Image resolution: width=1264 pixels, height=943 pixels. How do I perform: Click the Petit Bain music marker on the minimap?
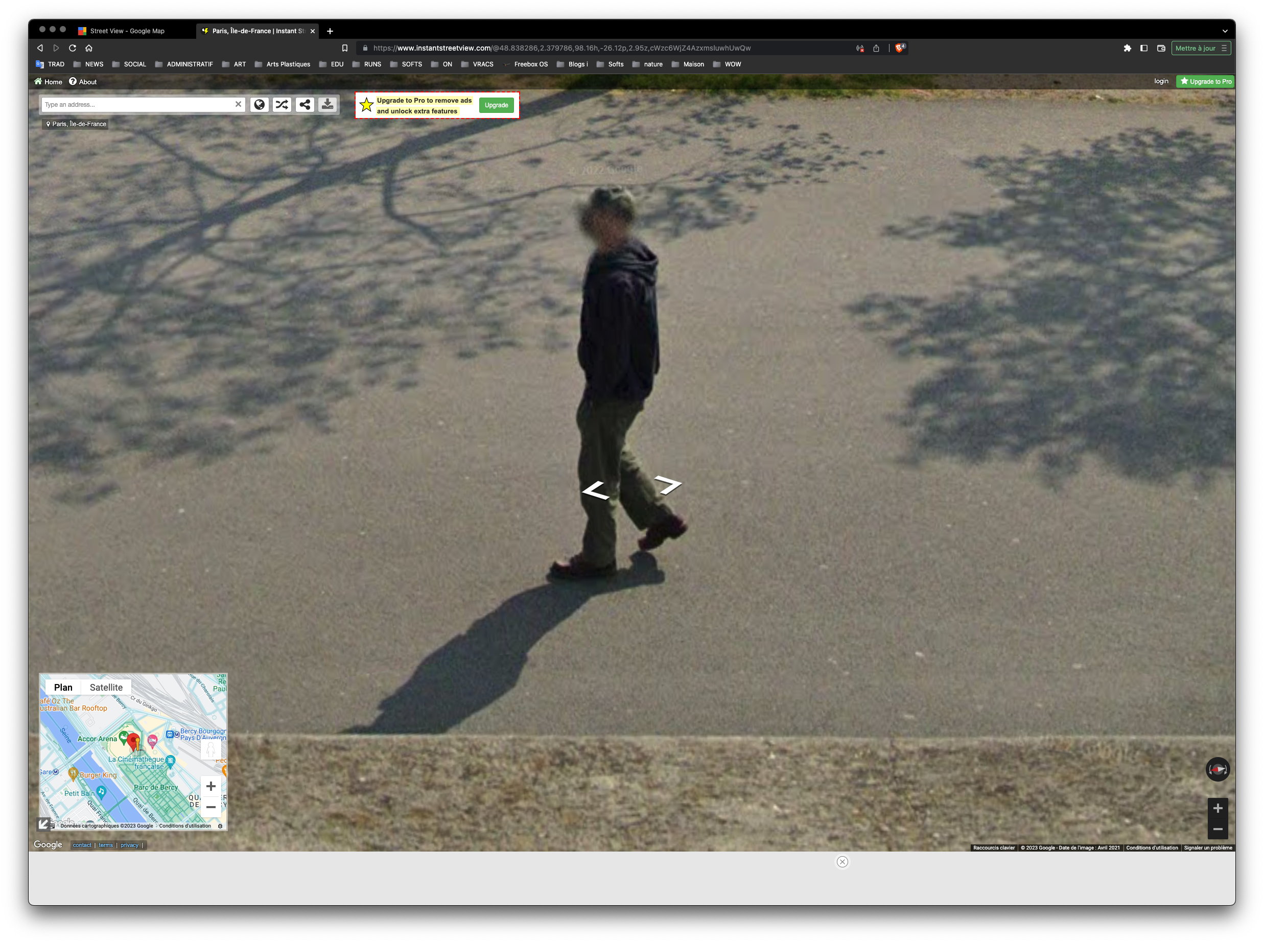tap(102, 791)
